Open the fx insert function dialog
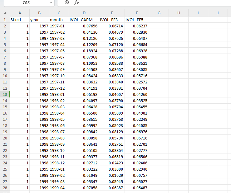 point(76,2)
